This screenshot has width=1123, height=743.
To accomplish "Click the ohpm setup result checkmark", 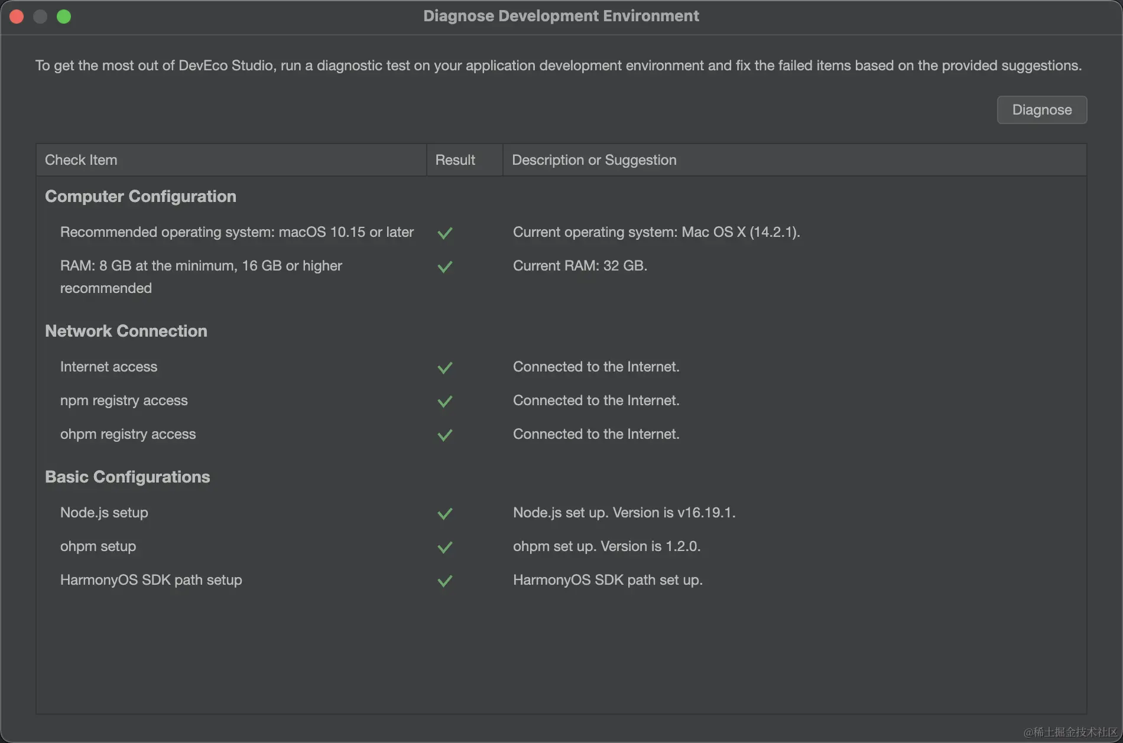I will pyautogui.click(x=445, y=547).
